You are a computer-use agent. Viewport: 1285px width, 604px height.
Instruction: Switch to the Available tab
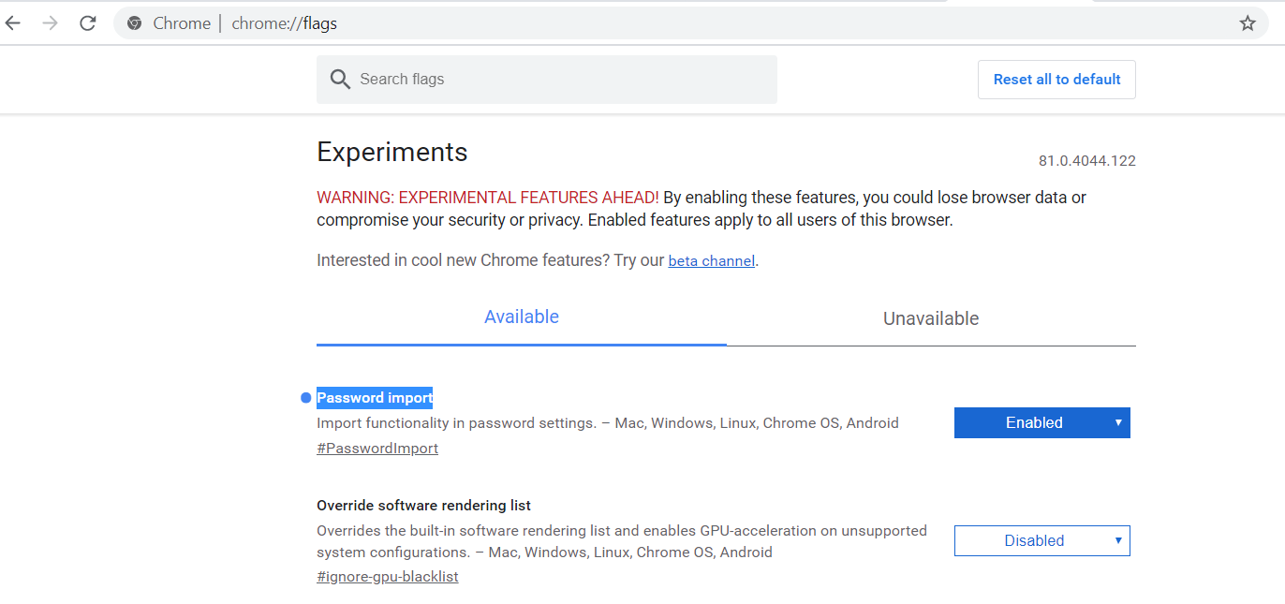pos(521,317)
